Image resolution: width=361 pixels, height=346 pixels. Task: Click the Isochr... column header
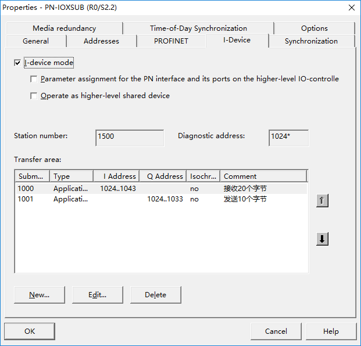coord(203,176)
